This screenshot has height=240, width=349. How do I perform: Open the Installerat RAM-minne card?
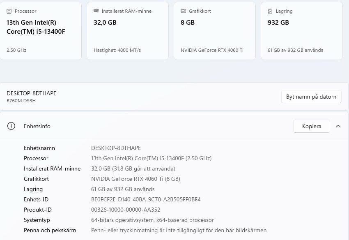coord(128,31)
